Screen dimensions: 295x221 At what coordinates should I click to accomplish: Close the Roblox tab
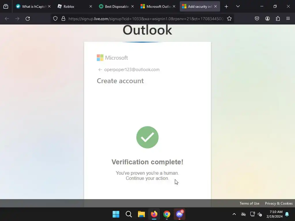point(91,6)
